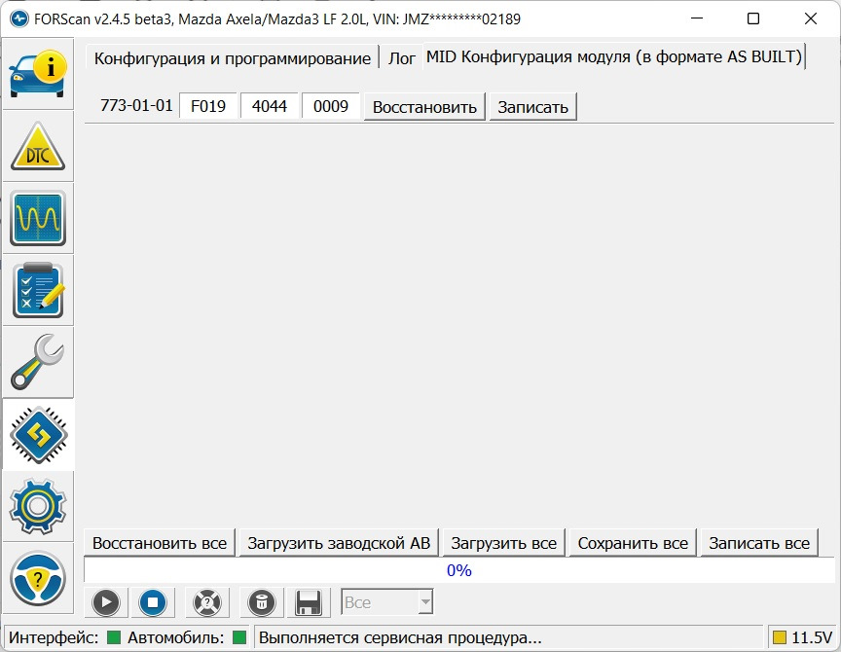841x652 pixels.
Task: Click the Загрузить все button
Action: coord(503,543)
